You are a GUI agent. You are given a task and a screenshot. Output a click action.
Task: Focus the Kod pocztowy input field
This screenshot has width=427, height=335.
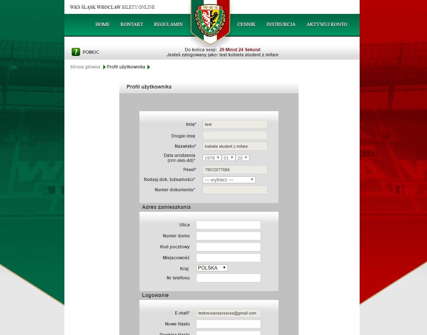(x=228, y=247)
